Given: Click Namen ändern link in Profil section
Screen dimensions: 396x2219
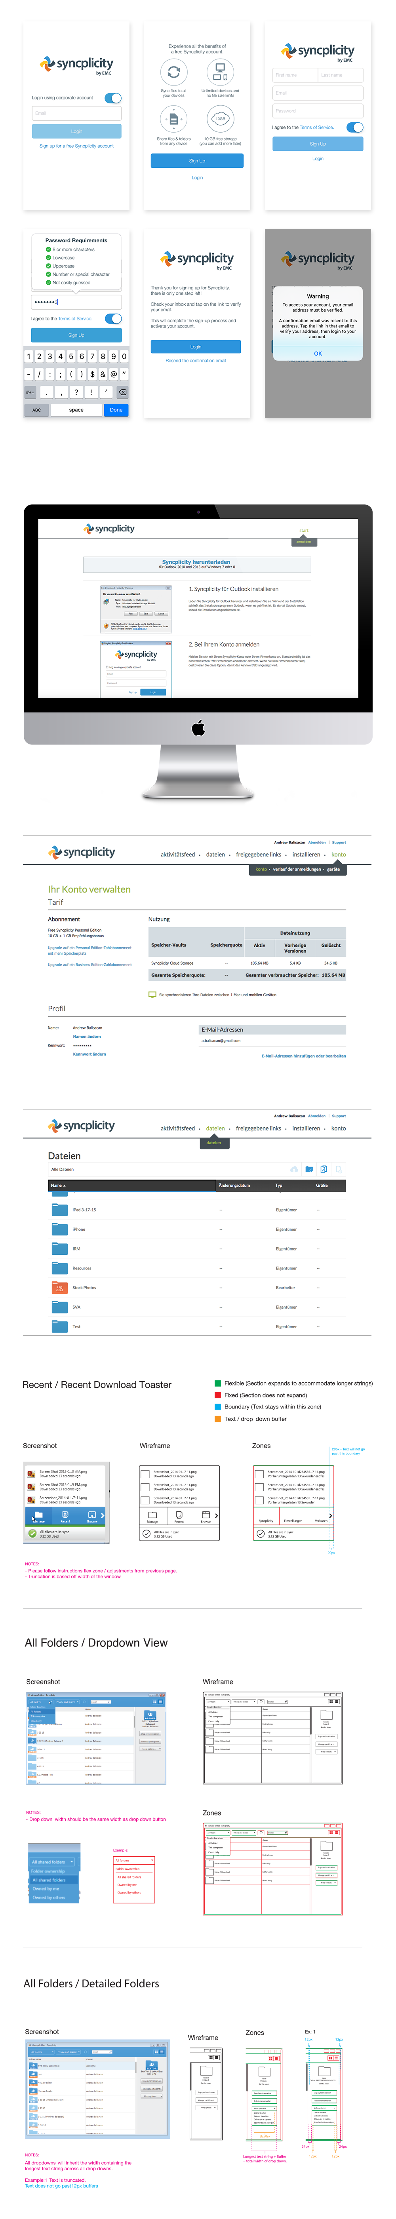Looking at the screenshot, I should pos(87,1036).
